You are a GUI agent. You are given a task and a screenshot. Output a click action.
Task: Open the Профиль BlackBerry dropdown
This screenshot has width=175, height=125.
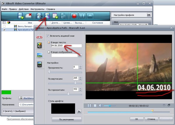(26, 98)
